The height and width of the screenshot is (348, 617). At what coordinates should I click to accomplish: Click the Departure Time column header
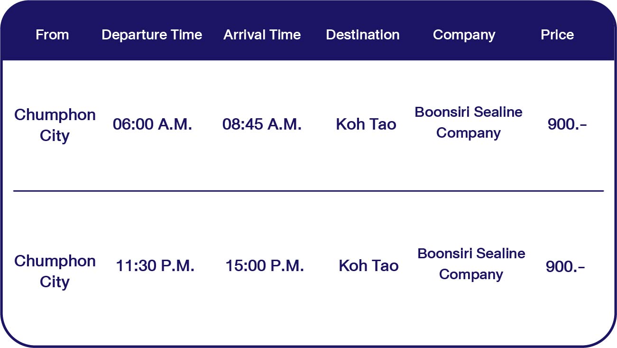[x=152, y=35]
